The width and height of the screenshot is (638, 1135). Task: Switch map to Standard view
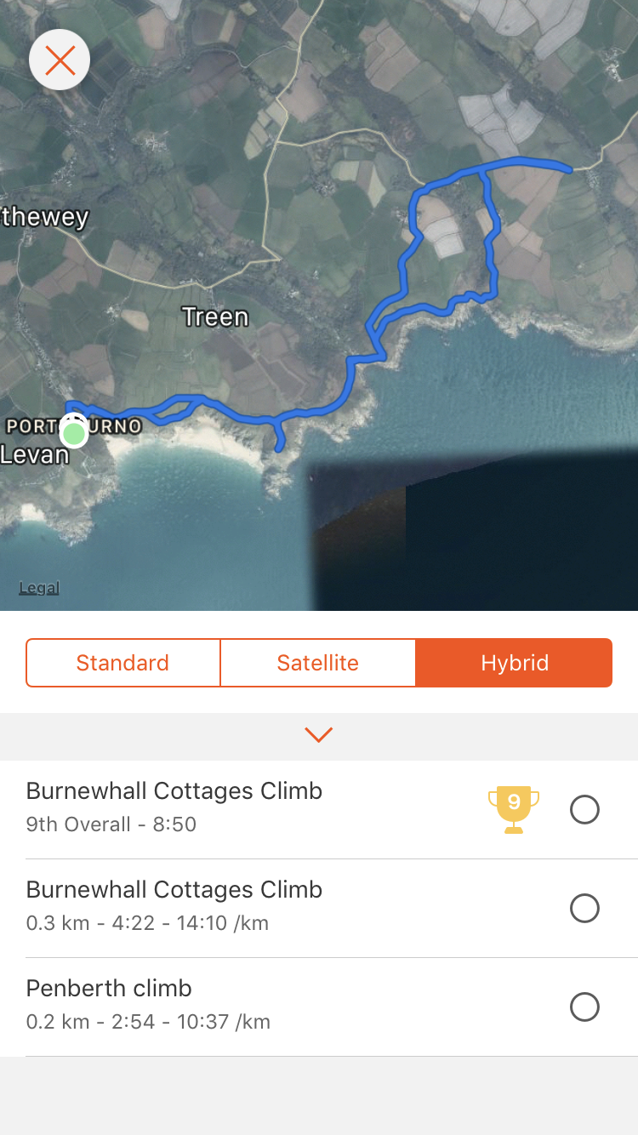[x=123, y=663]
